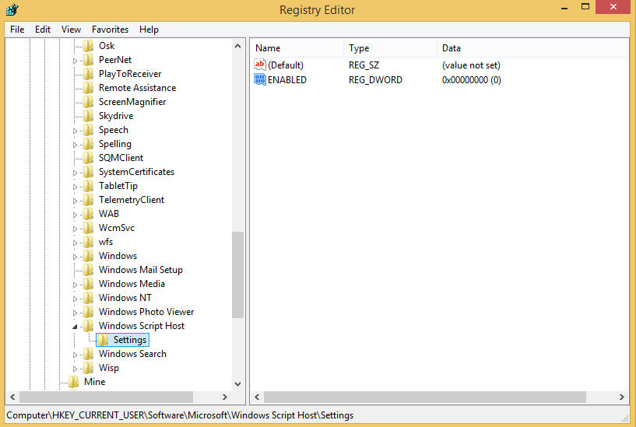Collapse the Windows Script Host key
The width and height of the screenshot is (636, 427).
click(x=75, y=327)
